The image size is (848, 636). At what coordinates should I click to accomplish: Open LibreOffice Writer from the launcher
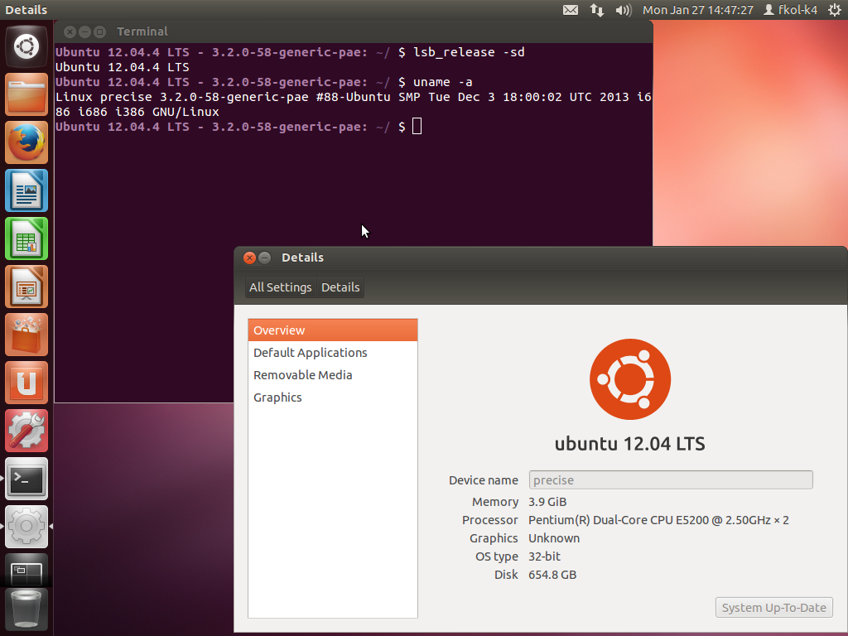[x=26, y=191]
